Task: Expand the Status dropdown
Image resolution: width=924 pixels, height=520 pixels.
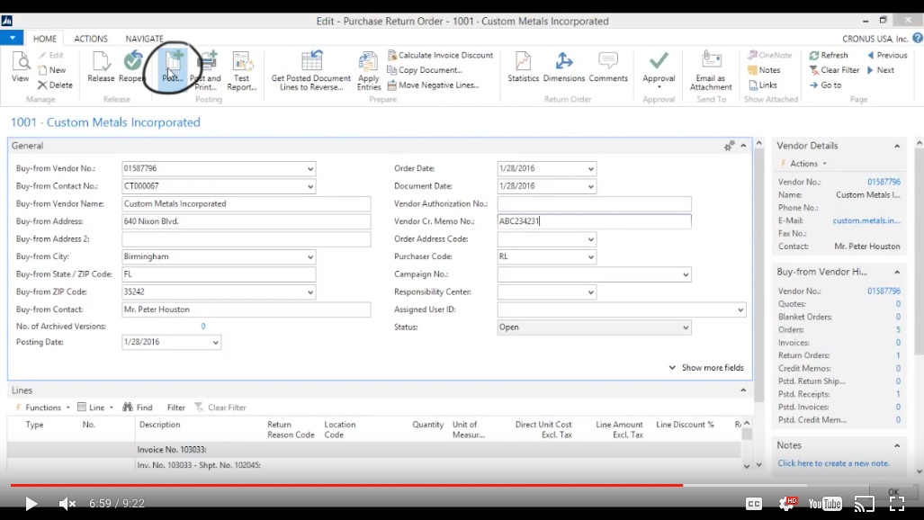Action: click(x=686, y=327)
